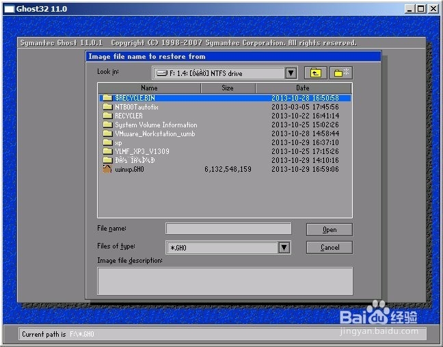Image resolution: width=443 pixels, height=347 pixels.
Task: Open the Look in drive combo box
Action: pyautogui.click(x=225, y=73)
